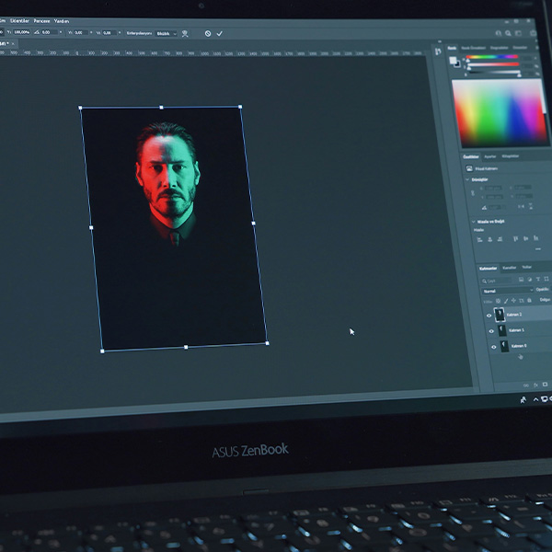Viewport: 552px width, 552px height.
Task: Collapse the Dönüştür section
Action: tap(467, 179)
